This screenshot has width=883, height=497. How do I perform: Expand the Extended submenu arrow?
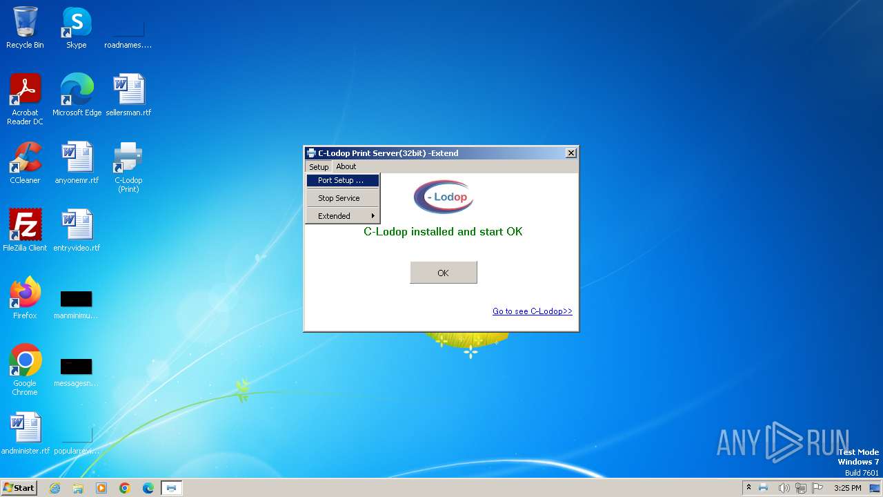(373, 216)
